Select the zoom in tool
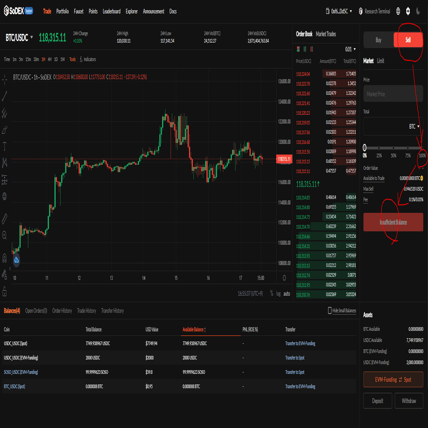428x428 pixels. [4, 235]
